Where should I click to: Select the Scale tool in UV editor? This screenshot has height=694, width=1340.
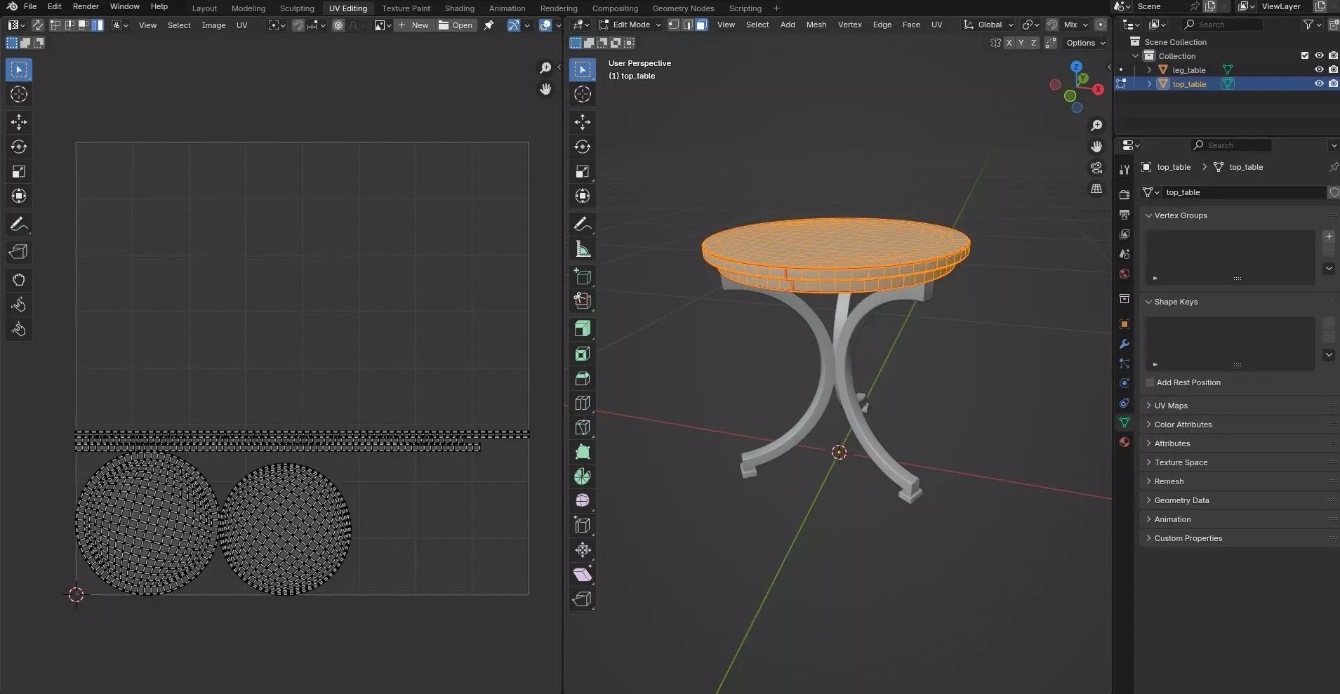click(19, 171)
